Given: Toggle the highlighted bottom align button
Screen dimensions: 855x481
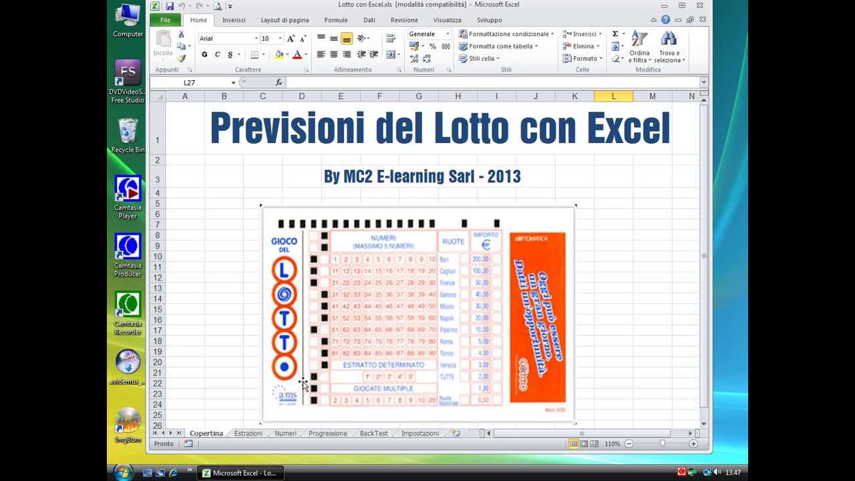Looking at the screenshot, I should point(347,38).
